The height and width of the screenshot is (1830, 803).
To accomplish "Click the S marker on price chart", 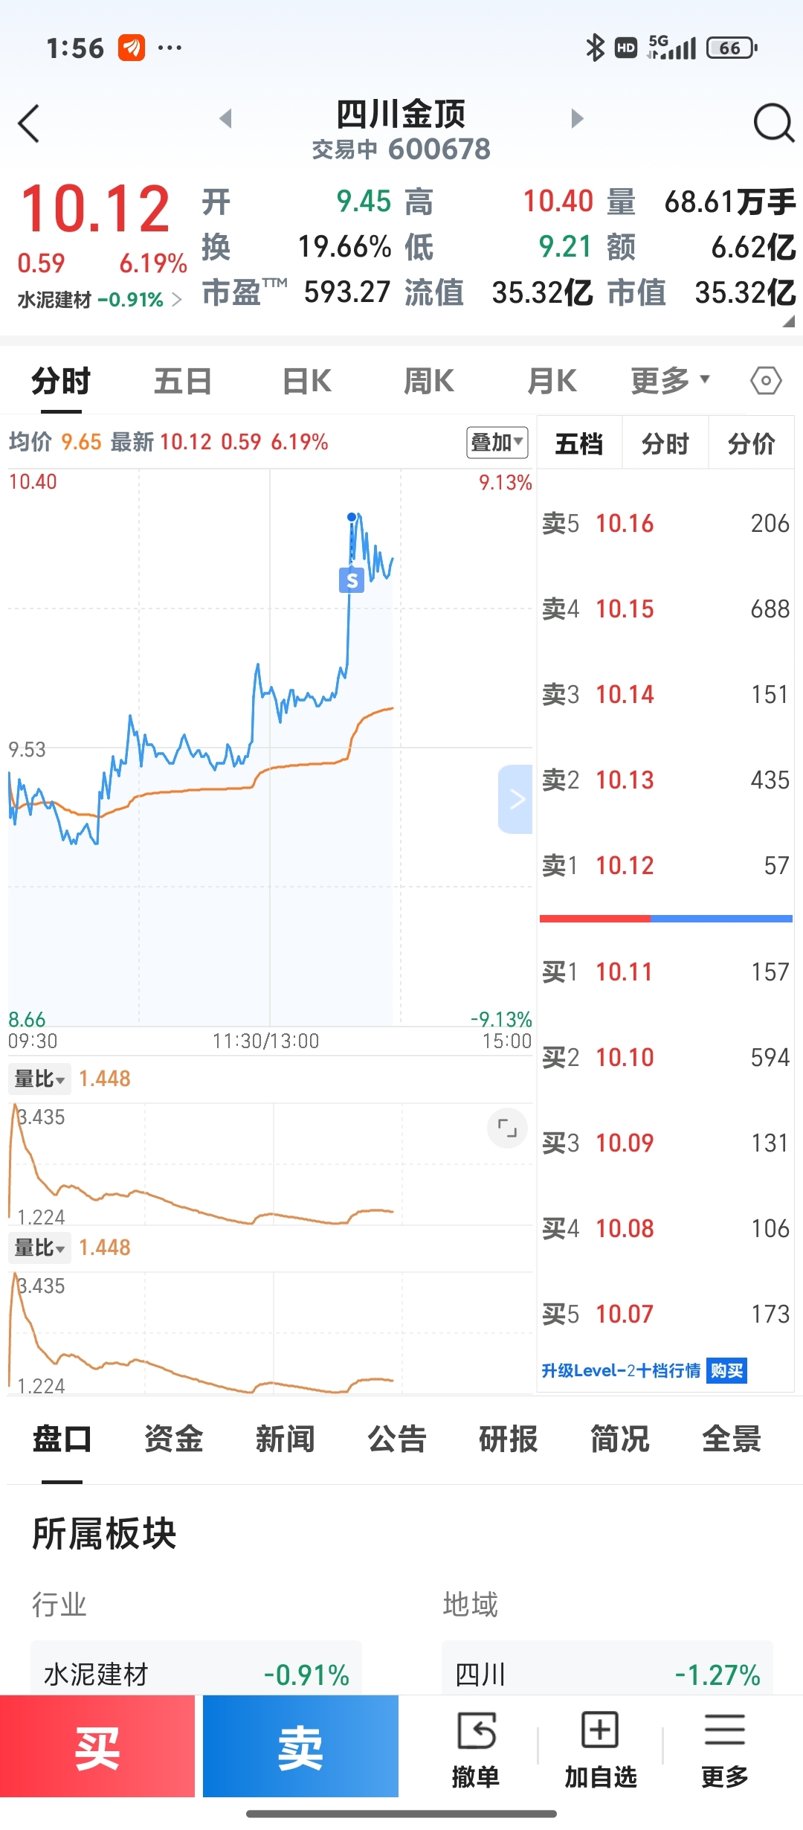I will (x=352, y=580).
